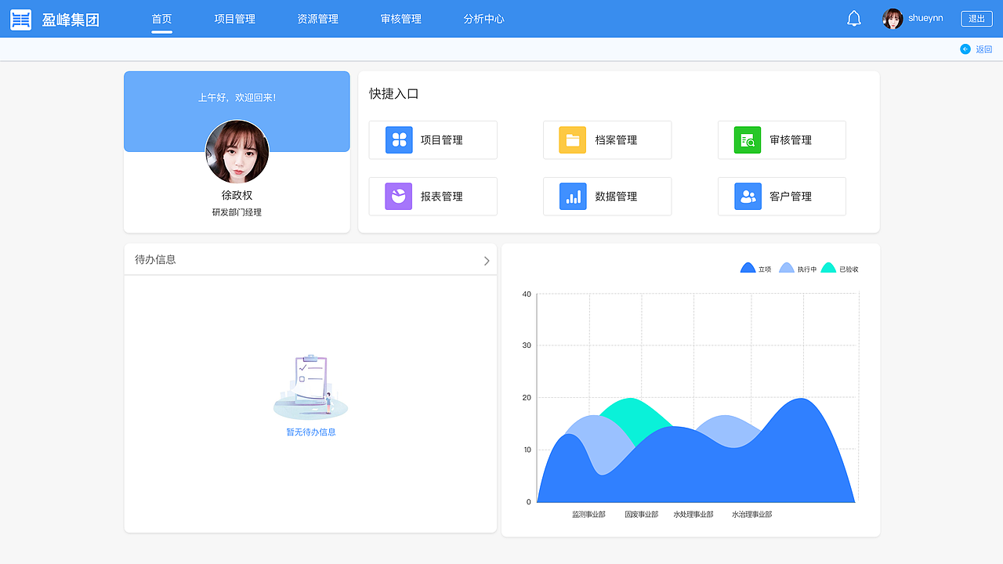The height and width of the screenshot is (564, 1003).
Task: Open 审核管理 via its green icon
Action: 747,139
